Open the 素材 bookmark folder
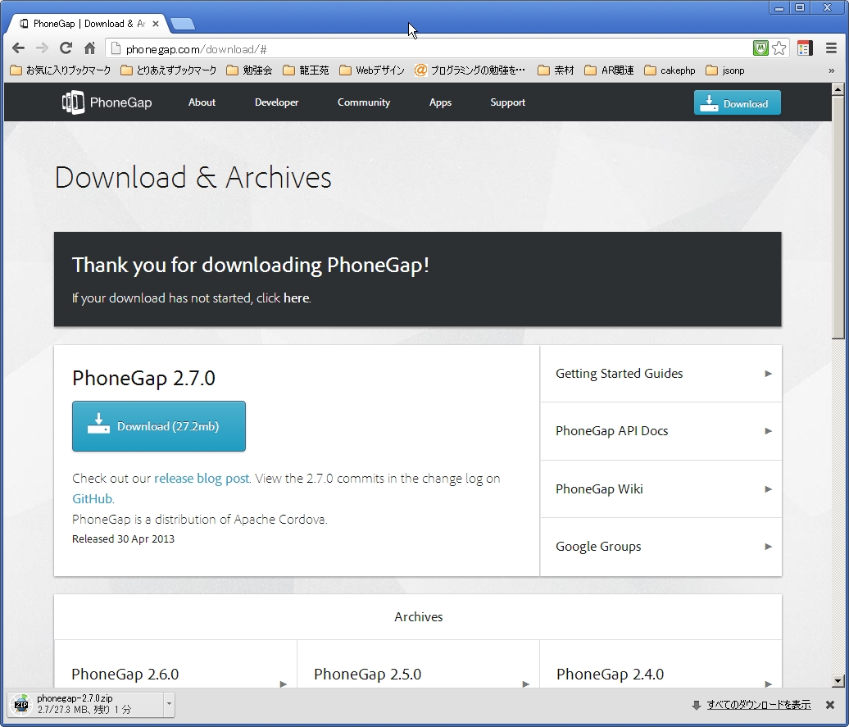This screenshot has height=727, width=849. click(x=556, y=70)
